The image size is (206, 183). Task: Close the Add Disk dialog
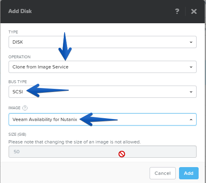[194, 11]
